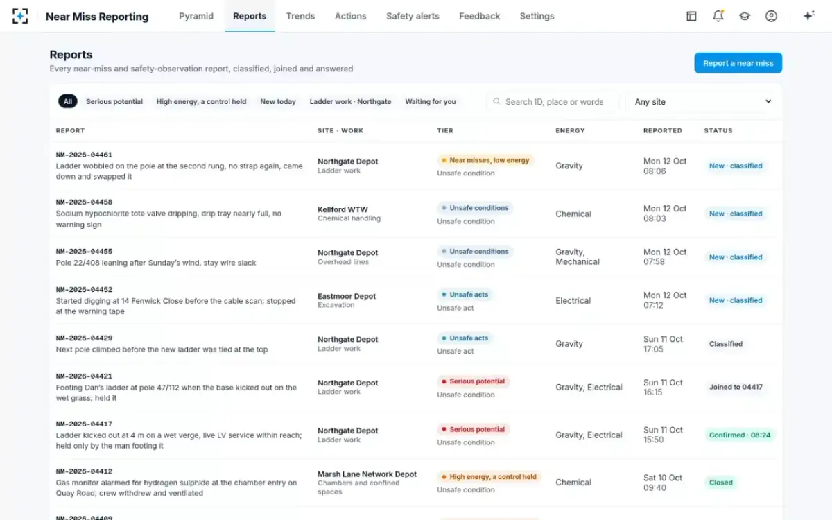Viewport: 832px width, 520px height.
Task: Click the Near misses, low energy tier badge
Action: pos(485,160)
